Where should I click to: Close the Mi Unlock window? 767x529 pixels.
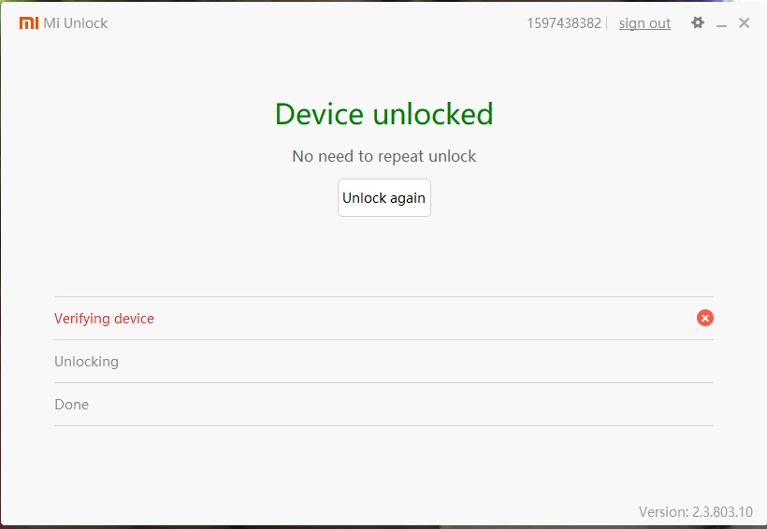point(745,23)
